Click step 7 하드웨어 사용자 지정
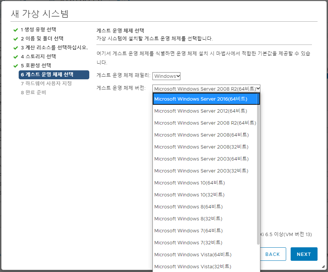328x272 pixels. pyautogui.click(x=46, y=83)
